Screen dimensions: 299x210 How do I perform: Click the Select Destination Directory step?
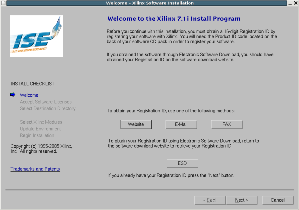[x=48, y=108]
